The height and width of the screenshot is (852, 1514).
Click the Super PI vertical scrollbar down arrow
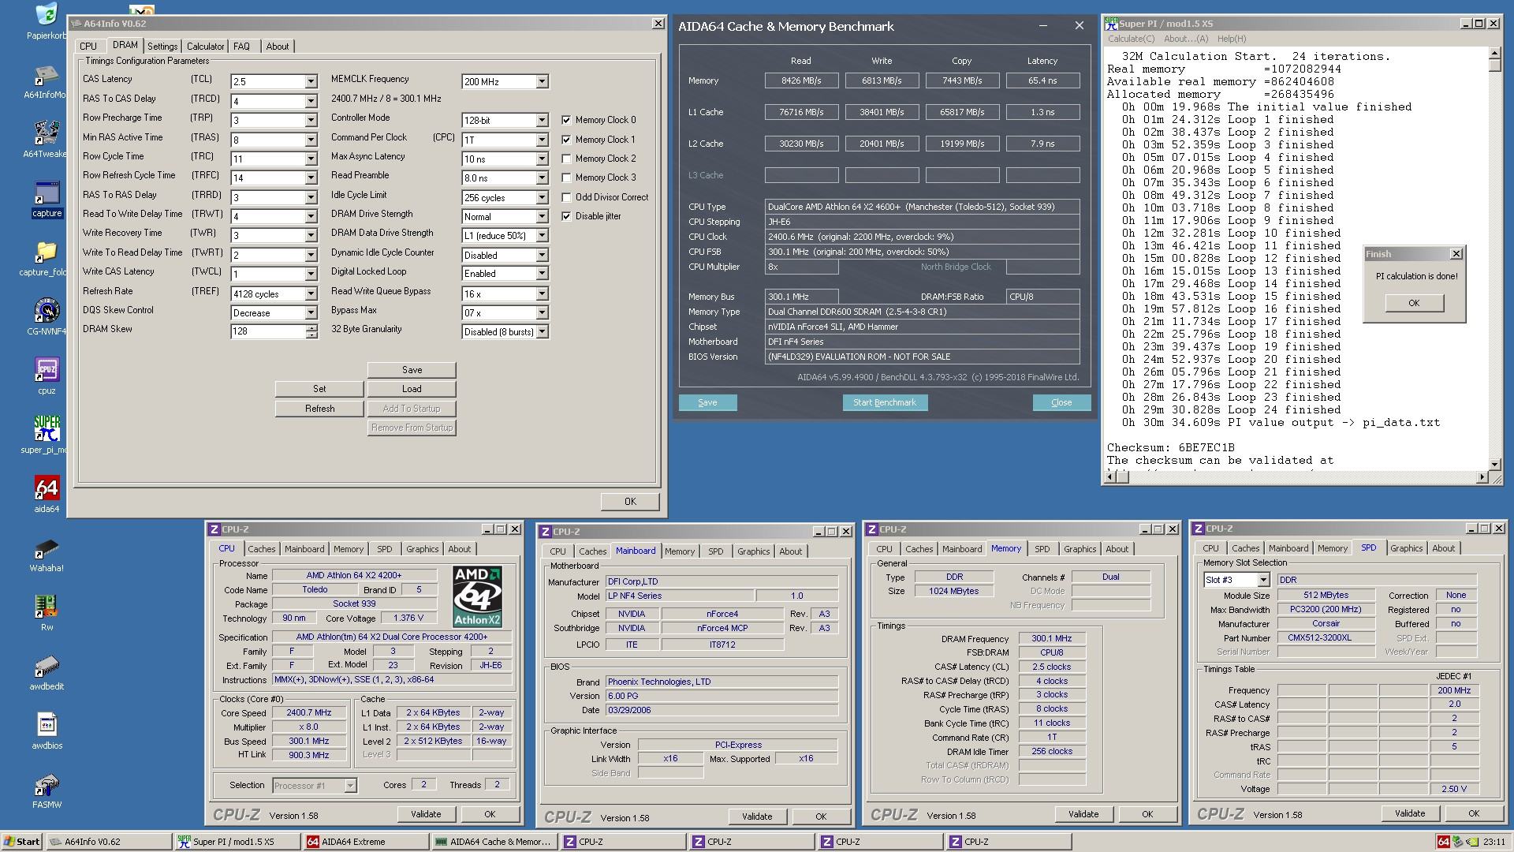(x=1494, y=464)
